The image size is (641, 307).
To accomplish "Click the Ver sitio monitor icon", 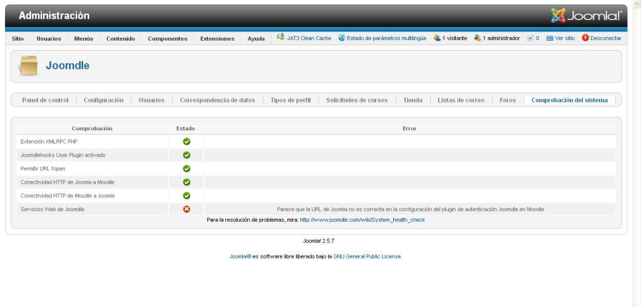I will pyautogui.click(x=550, y=38).
